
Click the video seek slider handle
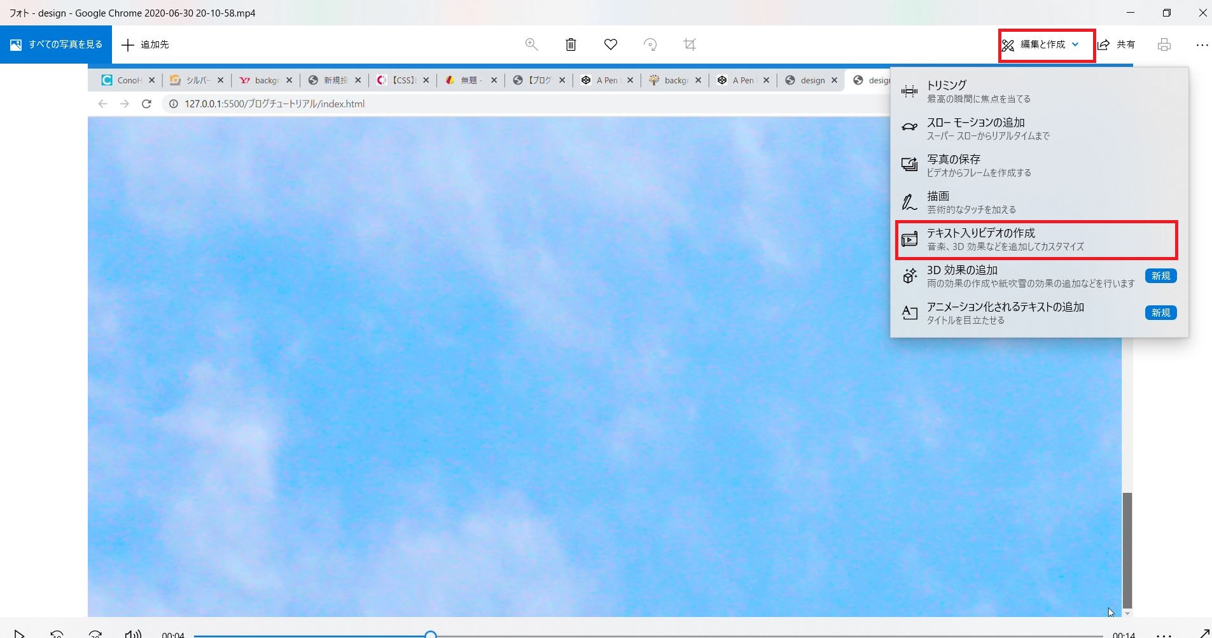(431, 635)
